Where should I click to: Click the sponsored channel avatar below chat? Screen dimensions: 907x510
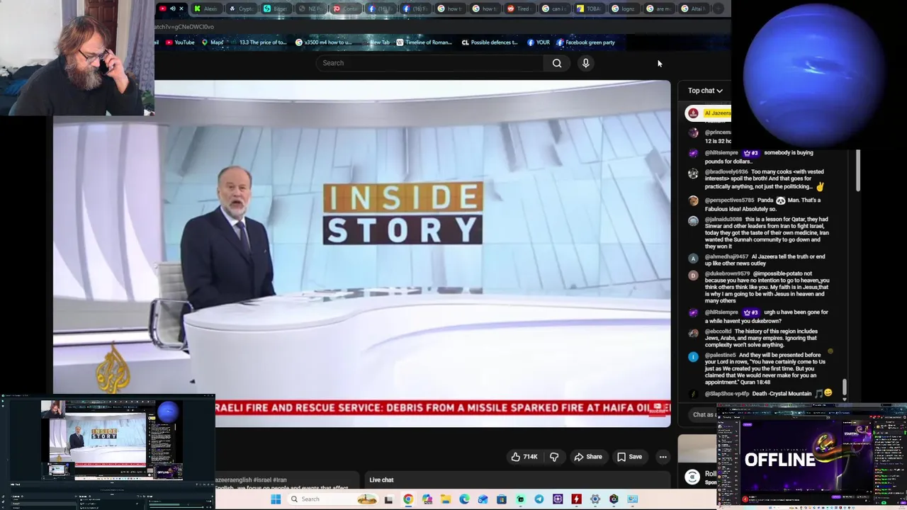click(693, 477)
